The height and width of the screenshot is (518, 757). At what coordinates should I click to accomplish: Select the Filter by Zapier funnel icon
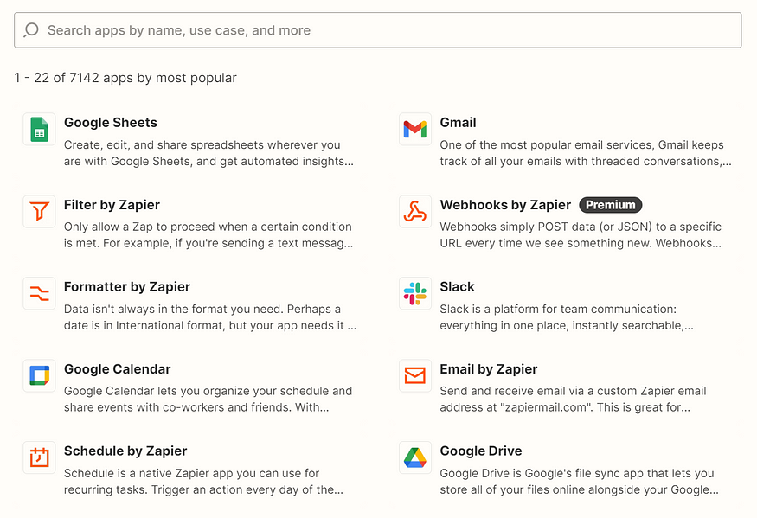[x=39, y=211]
